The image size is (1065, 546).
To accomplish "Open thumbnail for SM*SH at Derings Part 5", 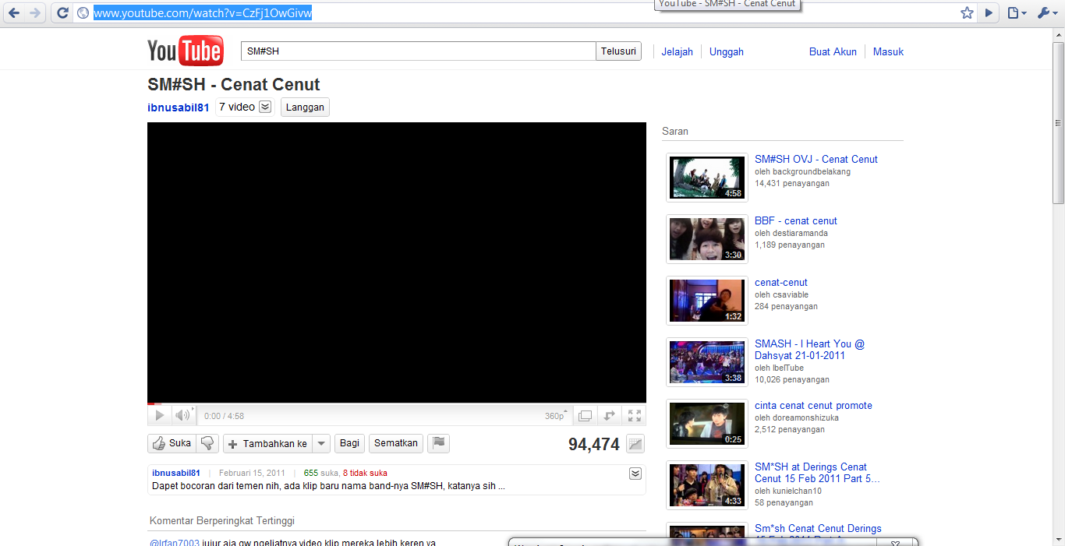I will point(707,485).
